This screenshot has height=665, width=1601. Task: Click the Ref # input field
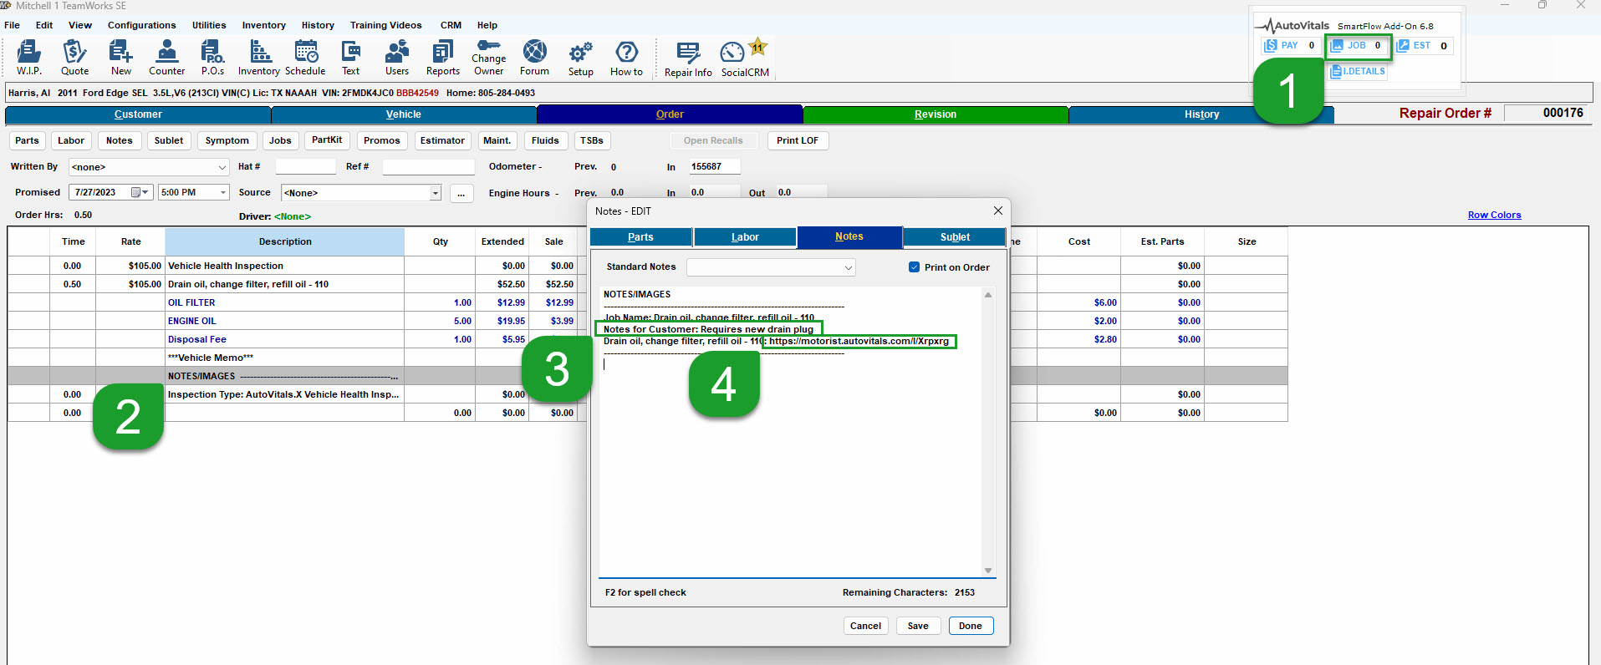(428, 167)
